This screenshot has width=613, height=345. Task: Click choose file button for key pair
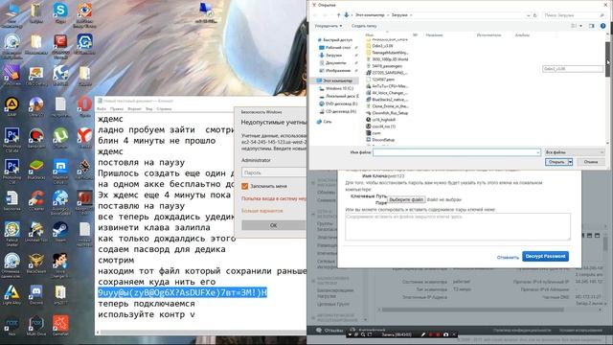406,199
